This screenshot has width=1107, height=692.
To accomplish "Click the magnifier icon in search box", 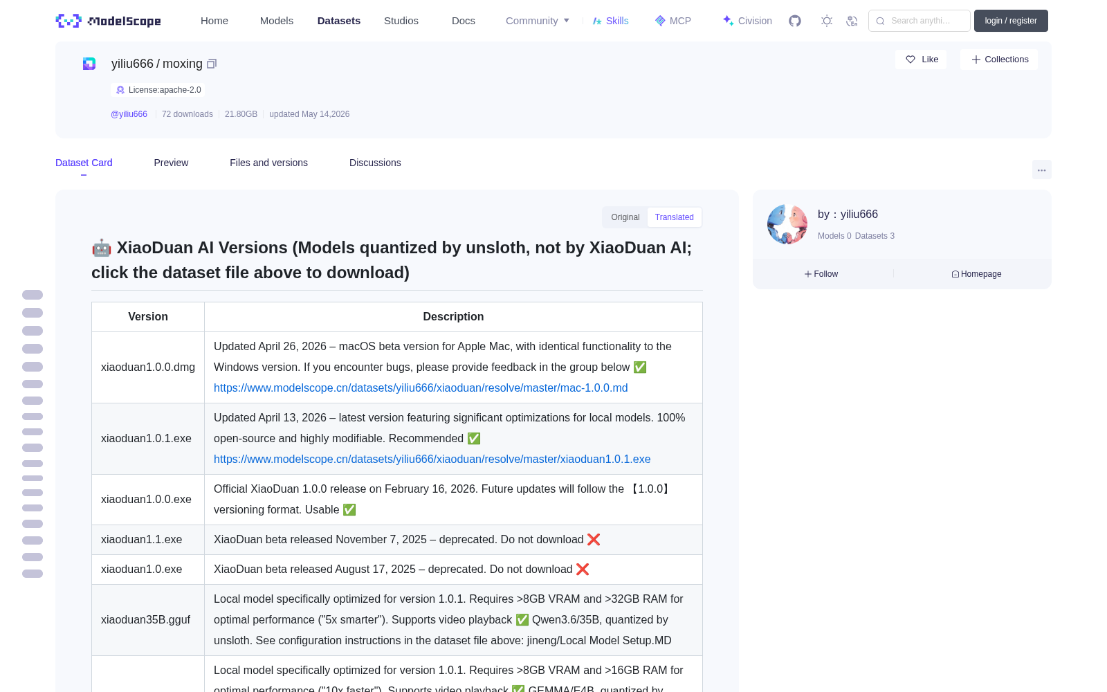I will pyautogui.click(x=880, y=21).
